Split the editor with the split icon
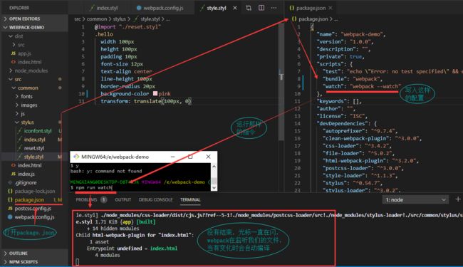 pos(261,8)
